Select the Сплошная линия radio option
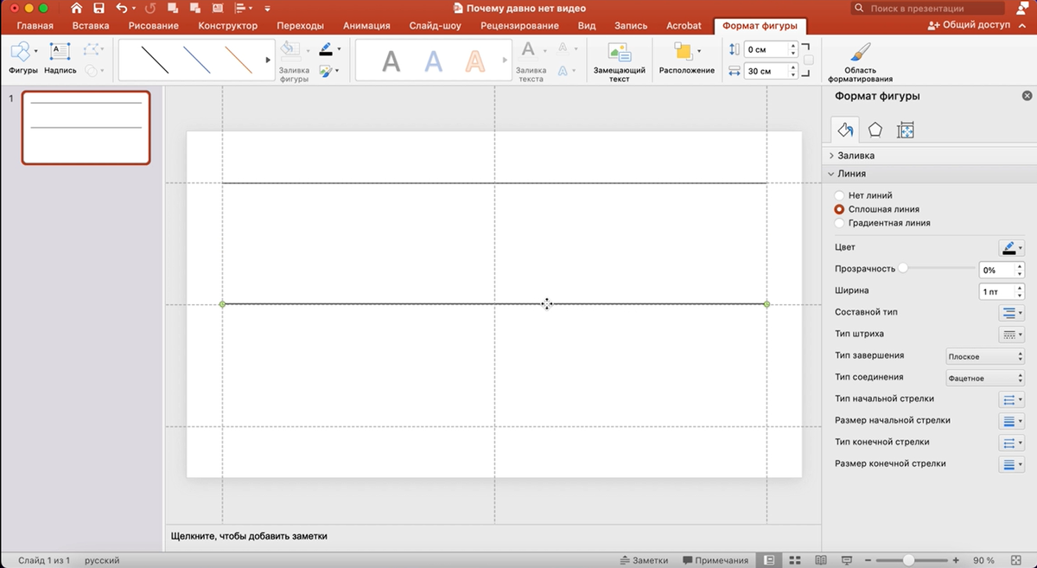Viewport: 1037px width, 568px height. (x=839, y=209)
